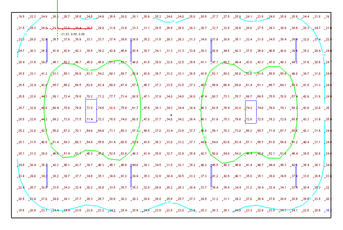
Task: Click the cyan 25 label below the 24.0 values
Action: [x=172, y=22]
